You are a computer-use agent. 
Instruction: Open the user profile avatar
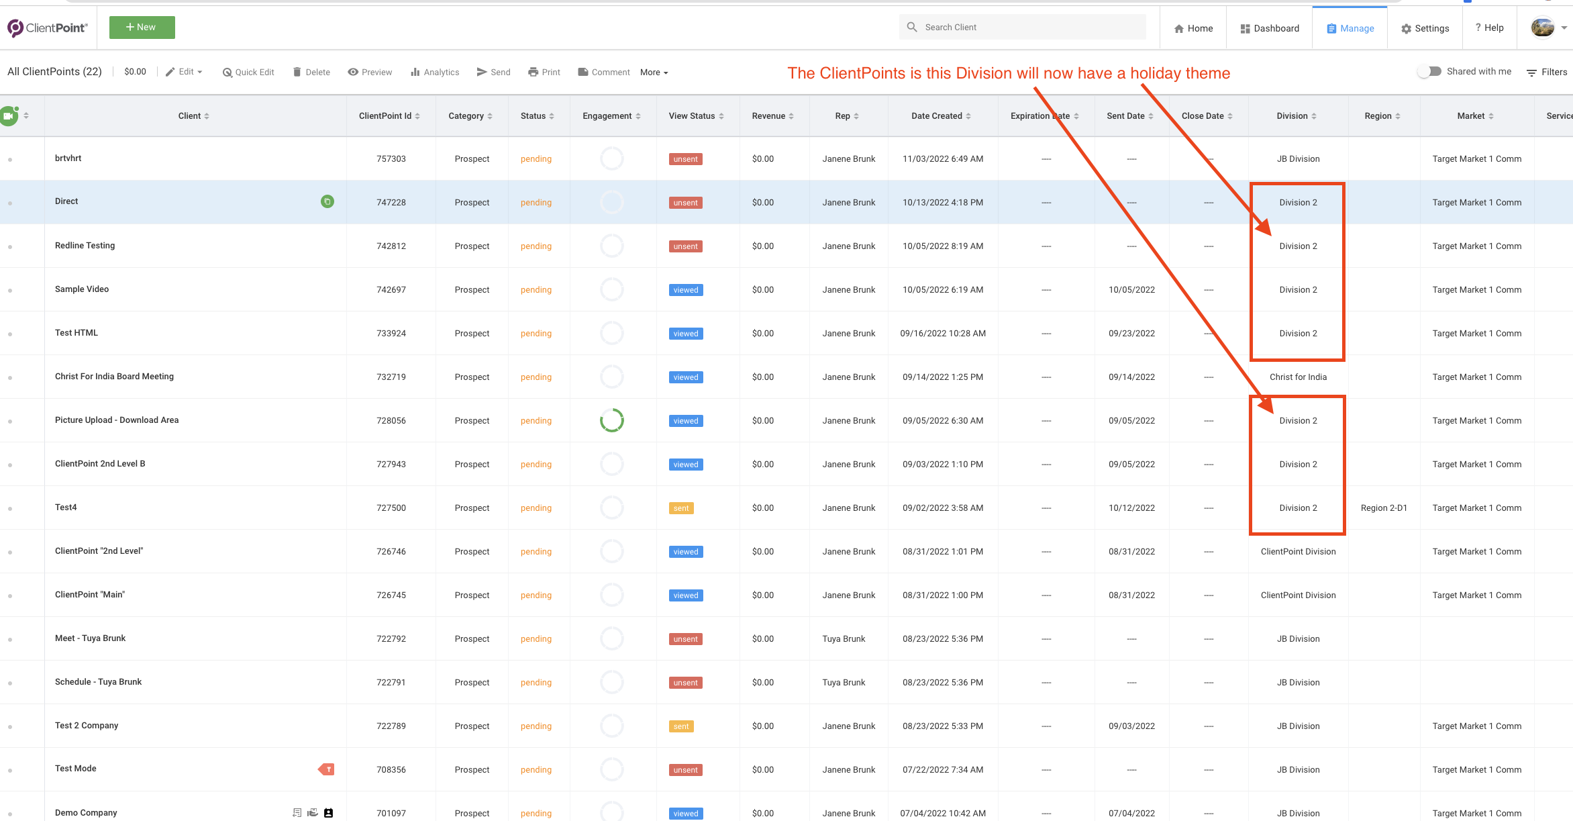1543,28
